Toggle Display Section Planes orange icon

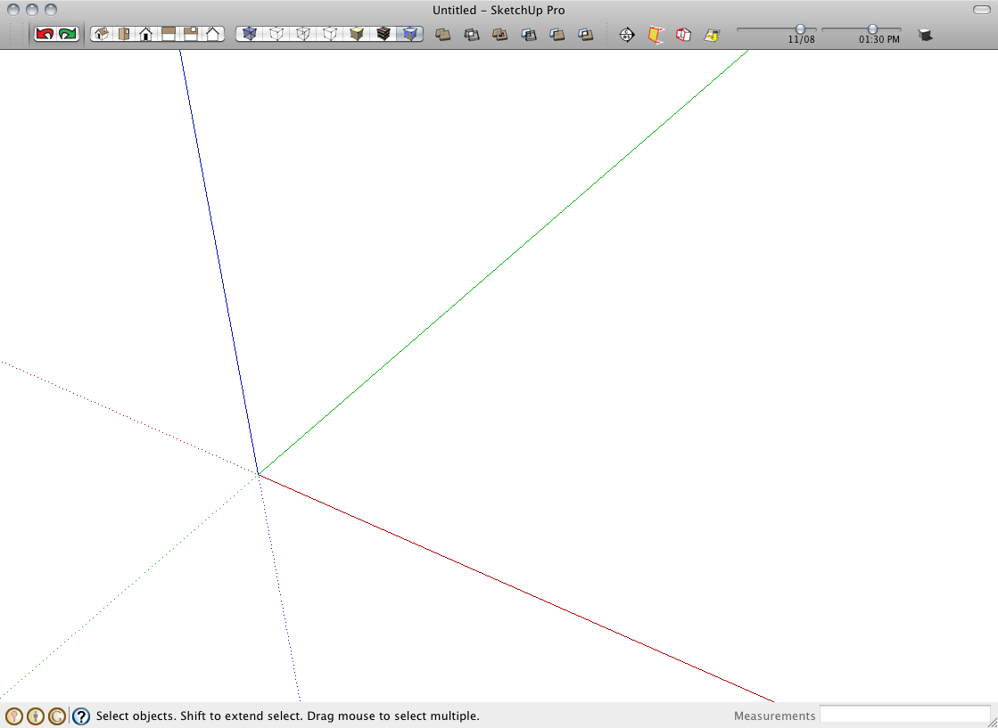click(655, 35)
